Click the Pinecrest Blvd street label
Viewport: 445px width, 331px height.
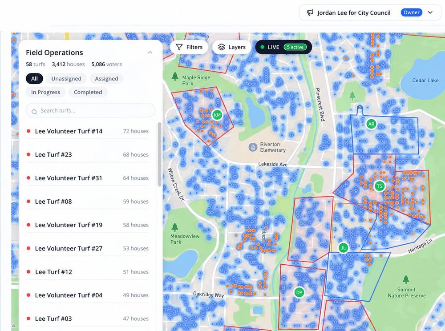tap(320, 105)
